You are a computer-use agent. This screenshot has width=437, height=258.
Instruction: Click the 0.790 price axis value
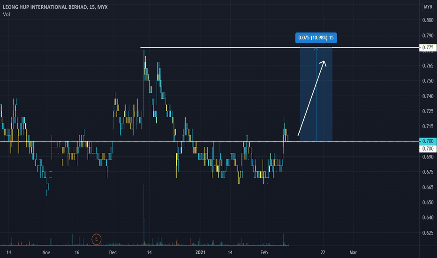point(428,36)
